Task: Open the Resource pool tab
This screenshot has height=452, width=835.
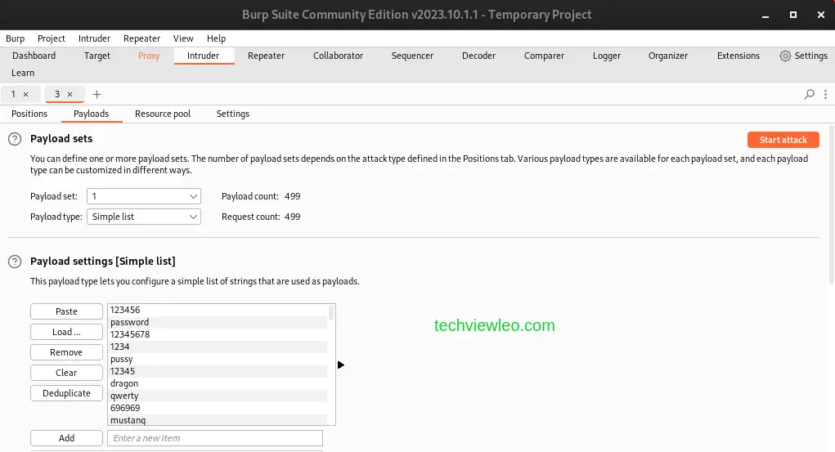Action: point(163,114)
